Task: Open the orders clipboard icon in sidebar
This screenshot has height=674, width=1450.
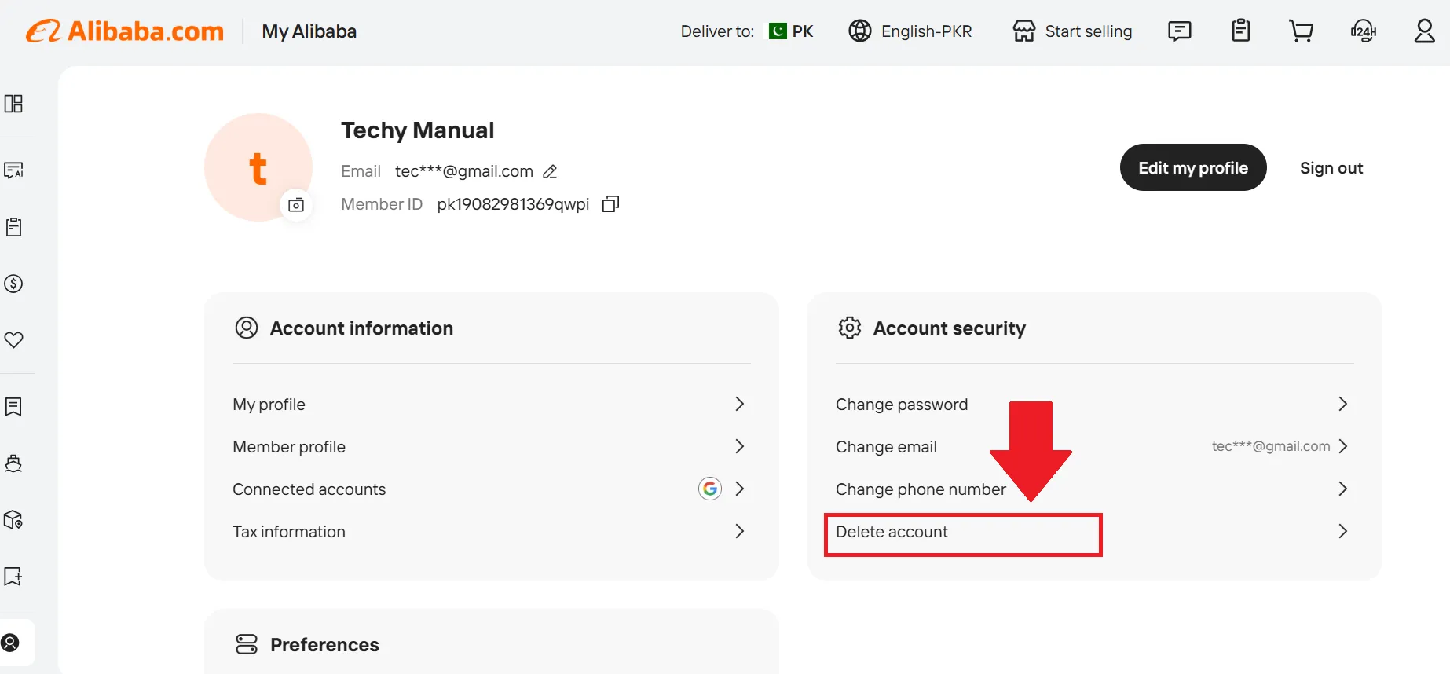Action: [13, 227]
